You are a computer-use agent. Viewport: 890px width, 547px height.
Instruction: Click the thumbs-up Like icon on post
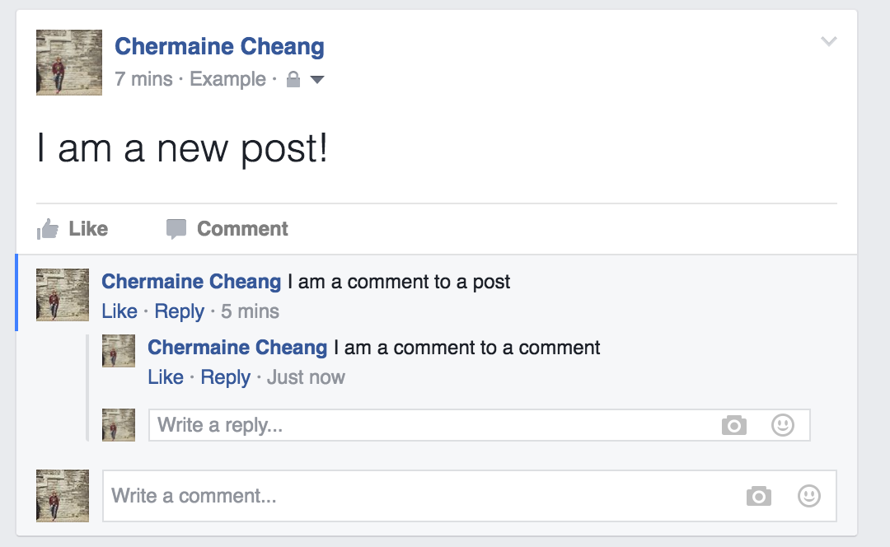coord(49,229)
